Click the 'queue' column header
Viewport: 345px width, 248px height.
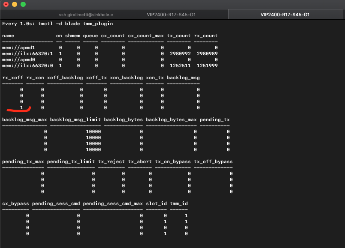(x=90, y=36)
